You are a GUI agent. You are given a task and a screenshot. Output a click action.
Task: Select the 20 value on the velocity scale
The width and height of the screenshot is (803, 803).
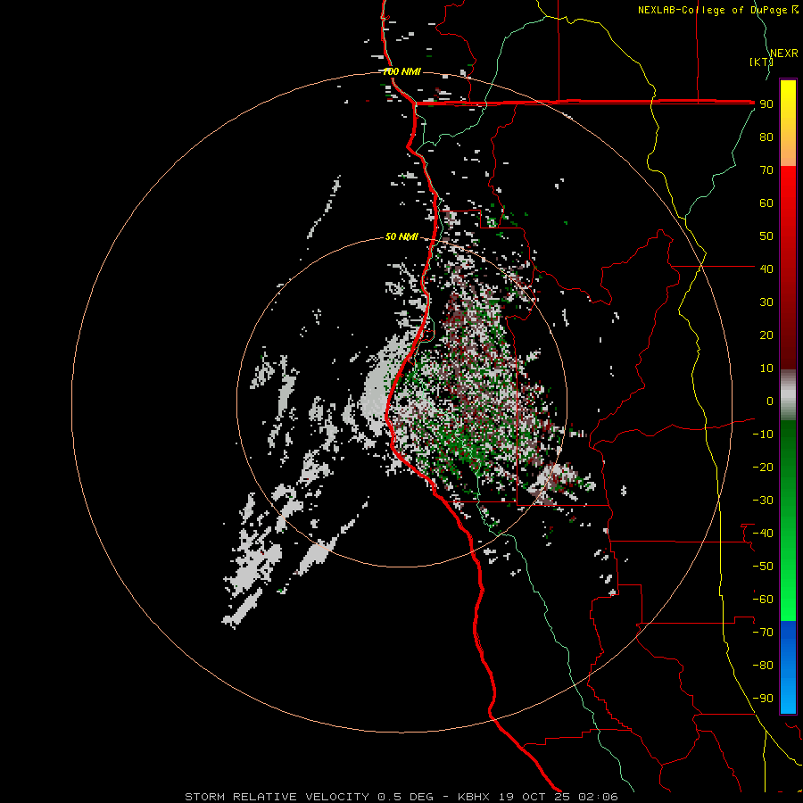pos(766,335)
